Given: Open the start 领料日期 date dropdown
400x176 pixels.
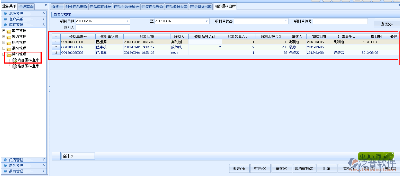Looking at the screenshot, I should point(128,21).
